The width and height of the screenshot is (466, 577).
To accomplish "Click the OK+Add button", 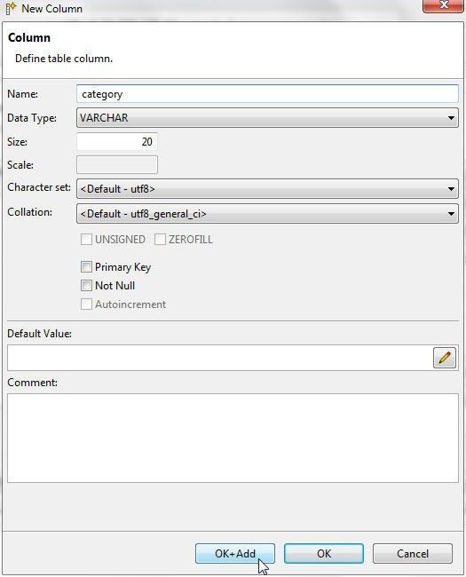I will (x=235, y=553).
